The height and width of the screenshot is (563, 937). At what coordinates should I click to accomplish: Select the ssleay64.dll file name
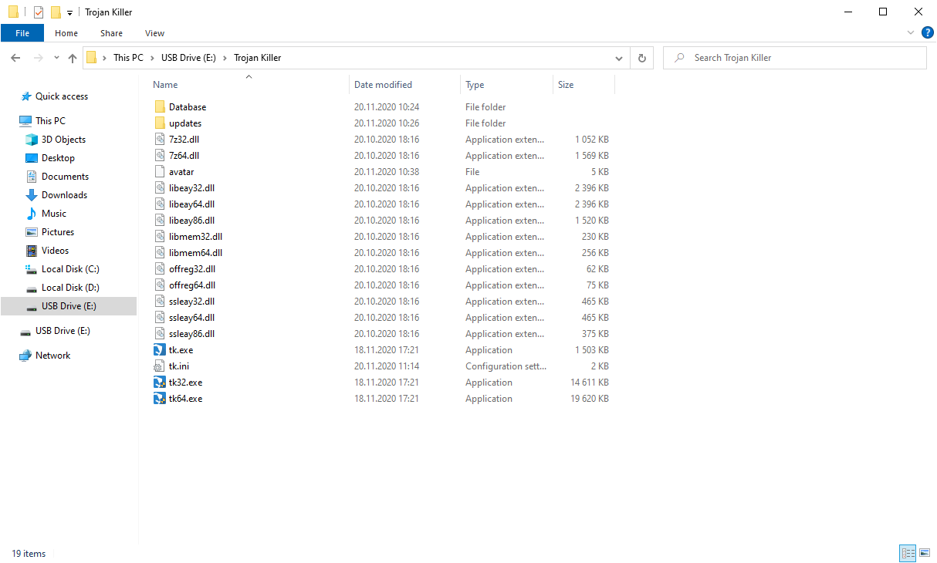coord(191,318)
